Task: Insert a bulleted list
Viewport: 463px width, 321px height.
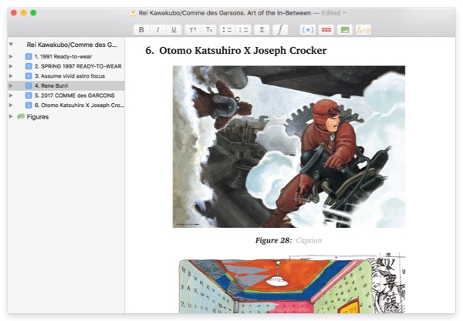Action: pyautogui.click(x=227, y=30)
